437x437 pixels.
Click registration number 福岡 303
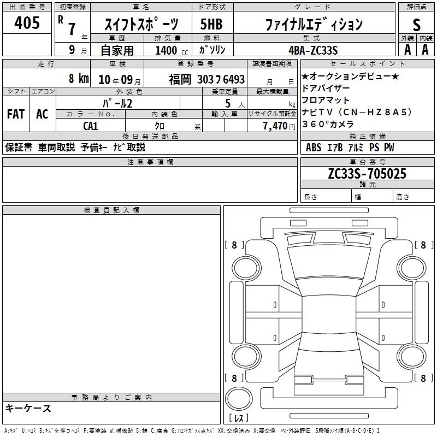pyautogui.click(x=191, y=79)
